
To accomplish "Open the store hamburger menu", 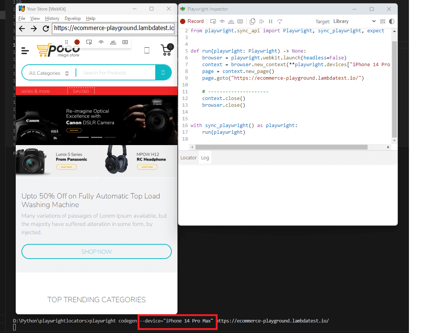I will pos(25,50).
